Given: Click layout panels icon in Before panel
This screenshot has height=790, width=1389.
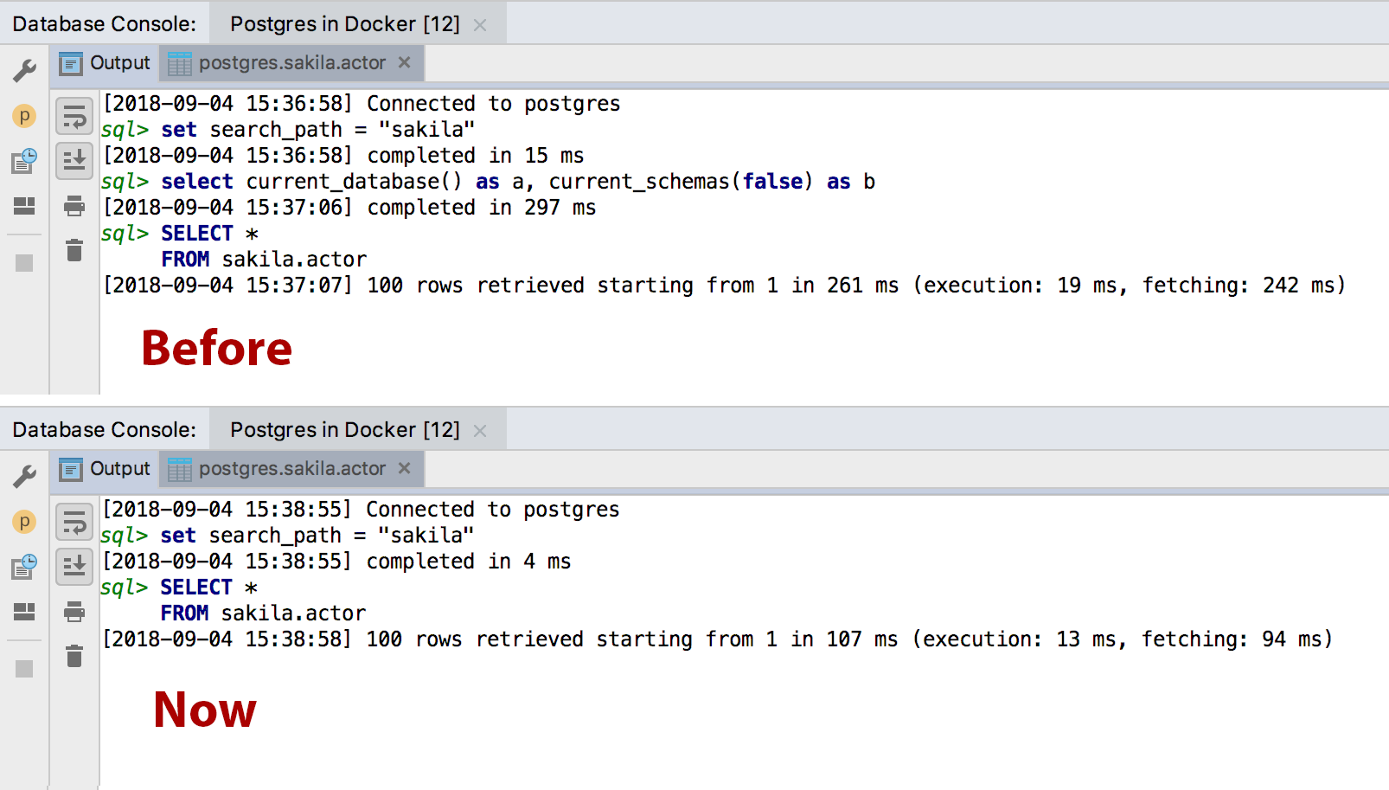Looking at the screenshot, I should [24, 206].
